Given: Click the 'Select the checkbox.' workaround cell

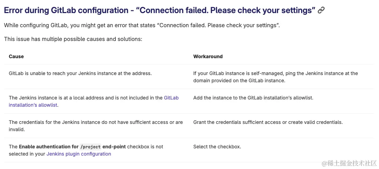Looking at the screenshot, I should (217, 147).
